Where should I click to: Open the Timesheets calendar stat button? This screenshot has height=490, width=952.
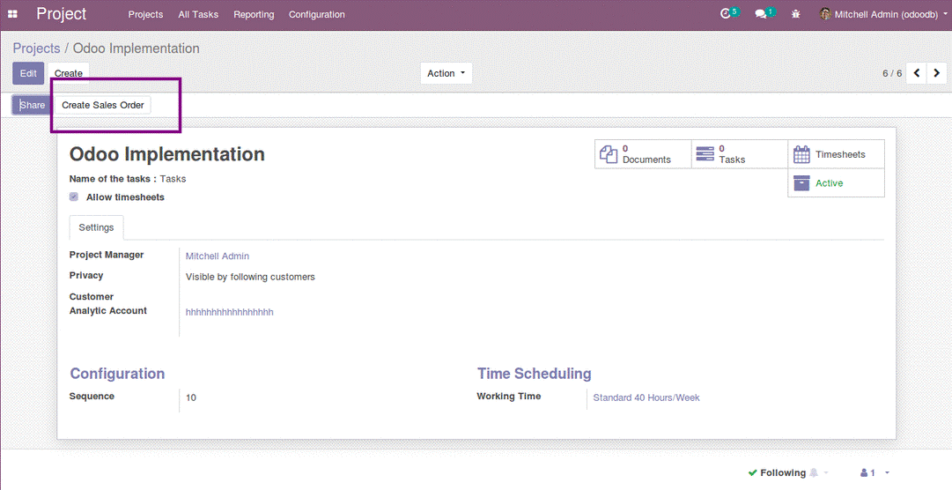pyautogui.click(x=836, y=154)
